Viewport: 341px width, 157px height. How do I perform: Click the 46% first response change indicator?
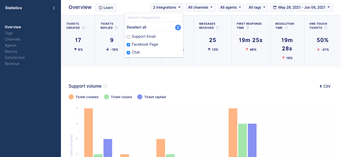(x=251, y=50)
